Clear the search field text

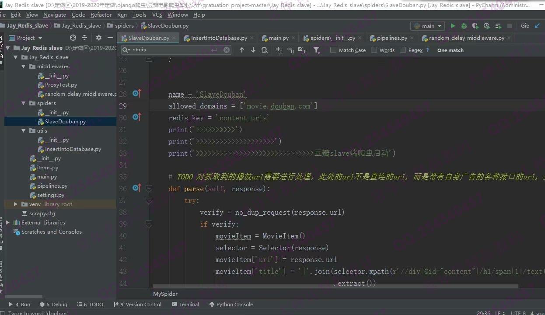(x=227, y=50)
